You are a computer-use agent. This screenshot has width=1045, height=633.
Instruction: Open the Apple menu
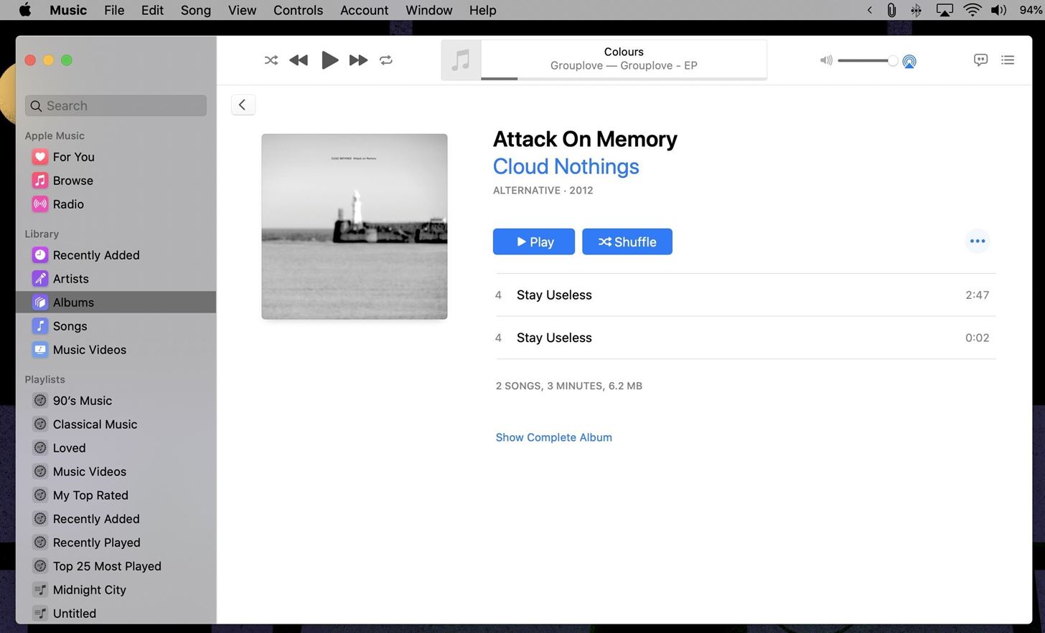pos(24,10)
